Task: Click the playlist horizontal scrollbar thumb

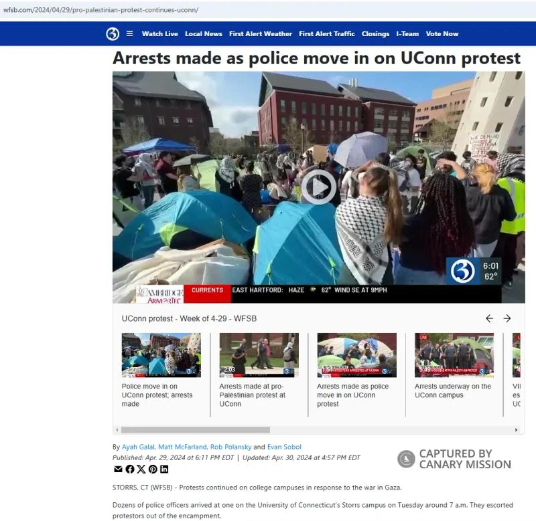Action: tap(196, 430)
